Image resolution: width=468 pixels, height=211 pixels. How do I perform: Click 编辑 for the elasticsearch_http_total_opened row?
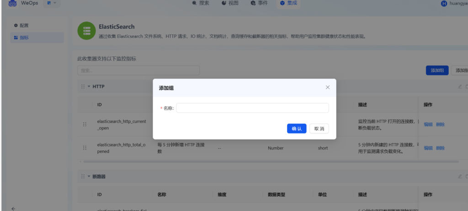tap(428, 148)
